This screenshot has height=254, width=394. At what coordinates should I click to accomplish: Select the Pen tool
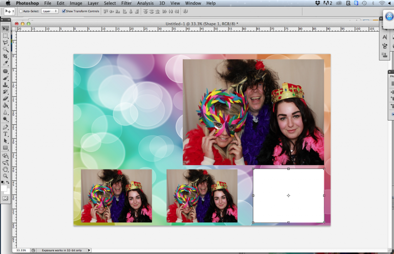point(6,127)
